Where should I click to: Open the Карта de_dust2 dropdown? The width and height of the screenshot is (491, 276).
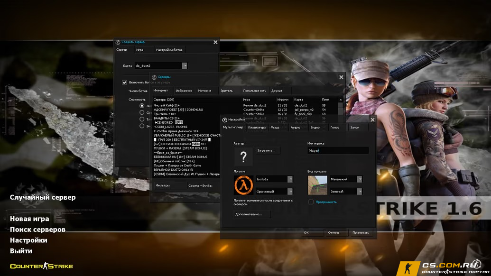[x=185, y=66]
